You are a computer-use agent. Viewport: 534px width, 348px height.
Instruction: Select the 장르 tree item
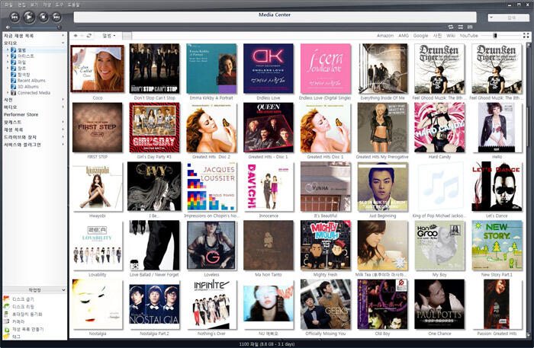click(x=21, y=69)
